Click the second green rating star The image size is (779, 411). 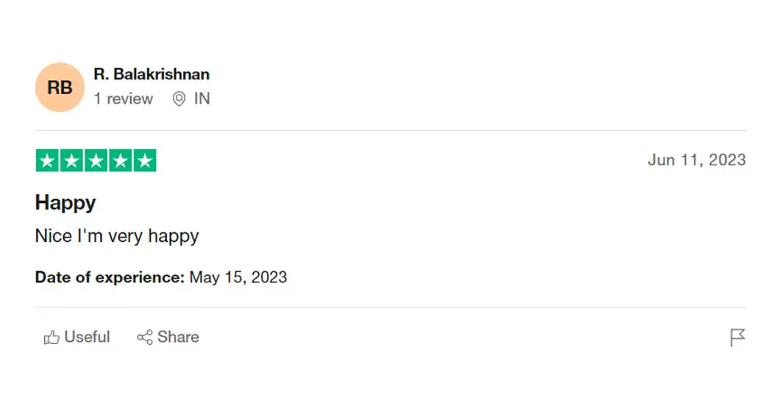[x=71, y=161]
